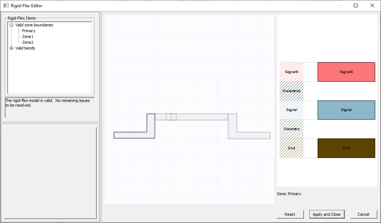
Task: Click the Rigid-Flex Editor title bar icon
Action: 6,5
